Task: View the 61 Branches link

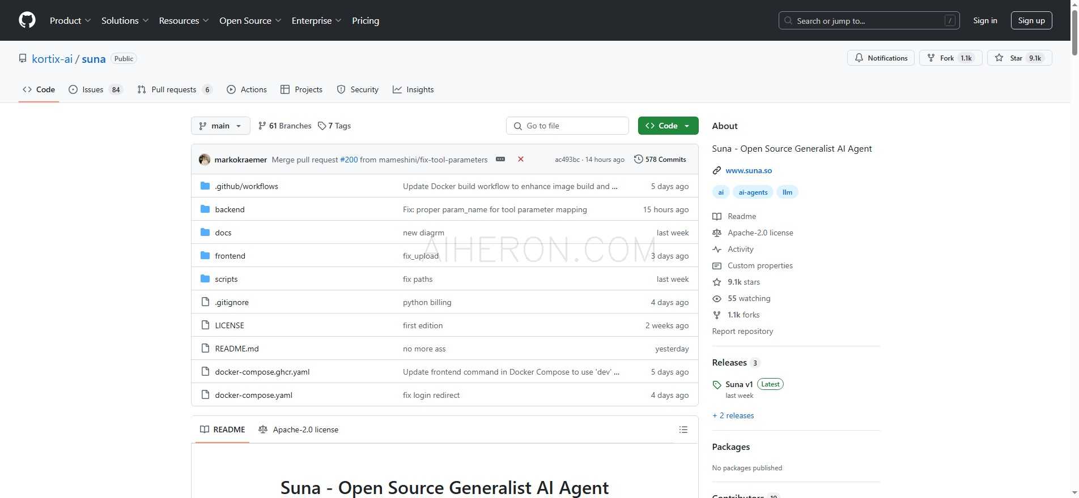Action: tap(284, 126)
